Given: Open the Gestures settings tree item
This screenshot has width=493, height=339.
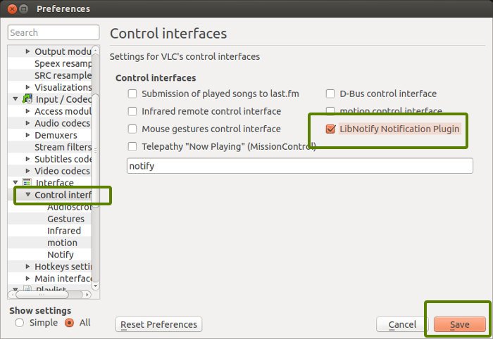Looking at the screenshot, I should [65, 219].
